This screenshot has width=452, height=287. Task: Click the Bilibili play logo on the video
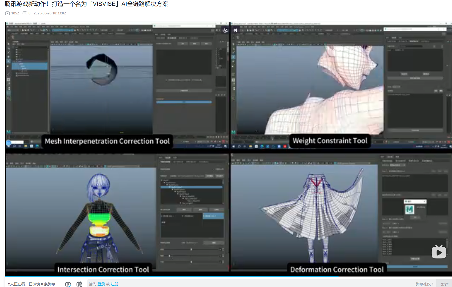[439, 252]
